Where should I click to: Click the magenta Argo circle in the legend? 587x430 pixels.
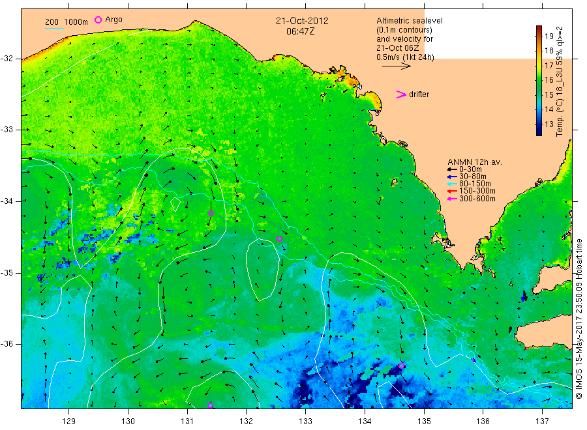(x=98, y=20)
